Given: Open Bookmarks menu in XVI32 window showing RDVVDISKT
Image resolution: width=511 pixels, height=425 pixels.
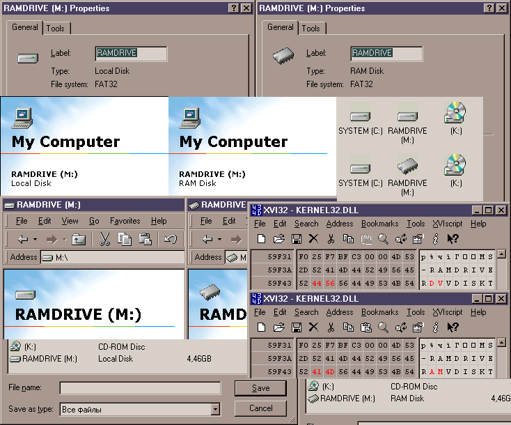Looking at the screenshot, I should tap(379, 224).
